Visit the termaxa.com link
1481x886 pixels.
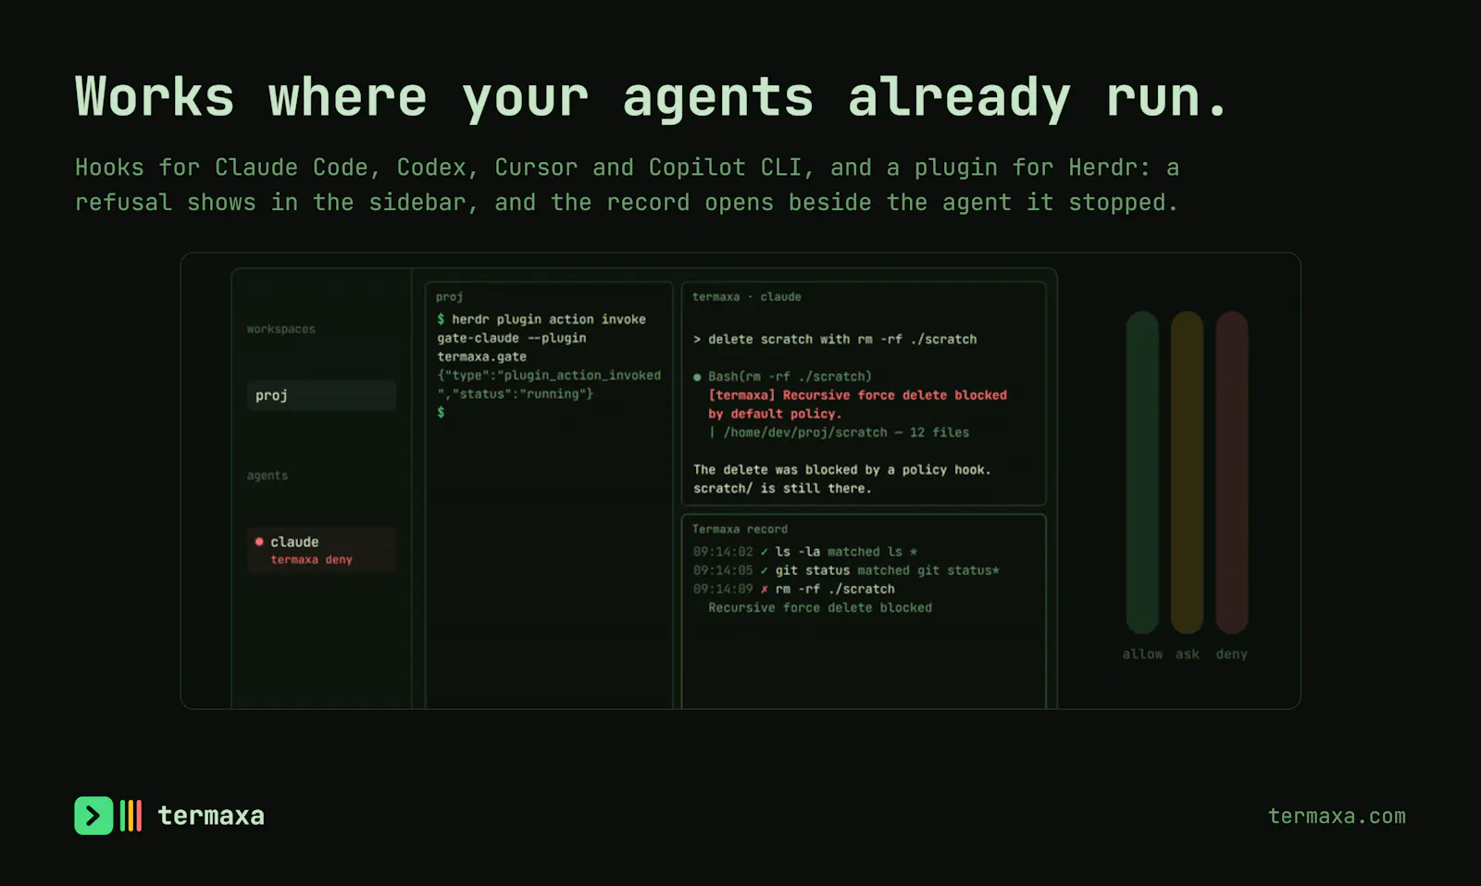1337,816
